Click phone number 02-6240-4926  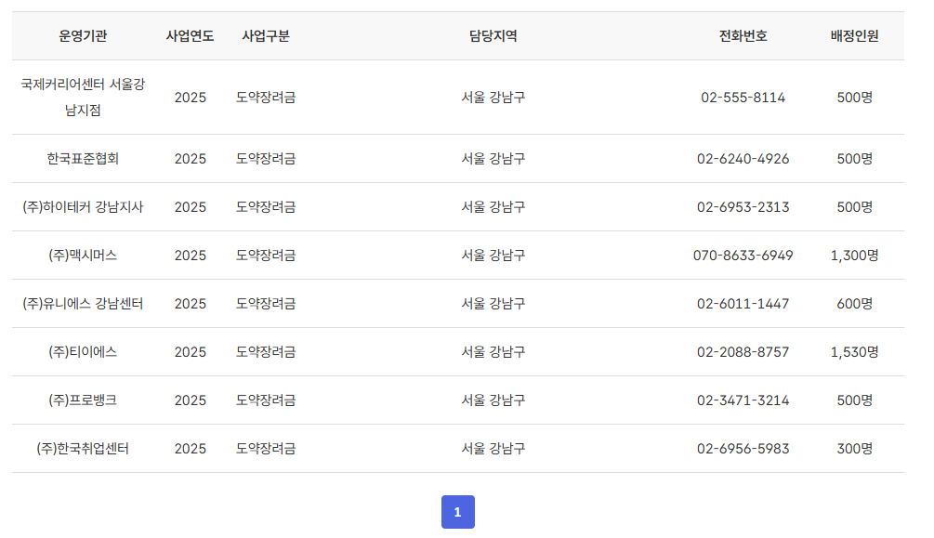pyautogui.click(x=743, y=159)
